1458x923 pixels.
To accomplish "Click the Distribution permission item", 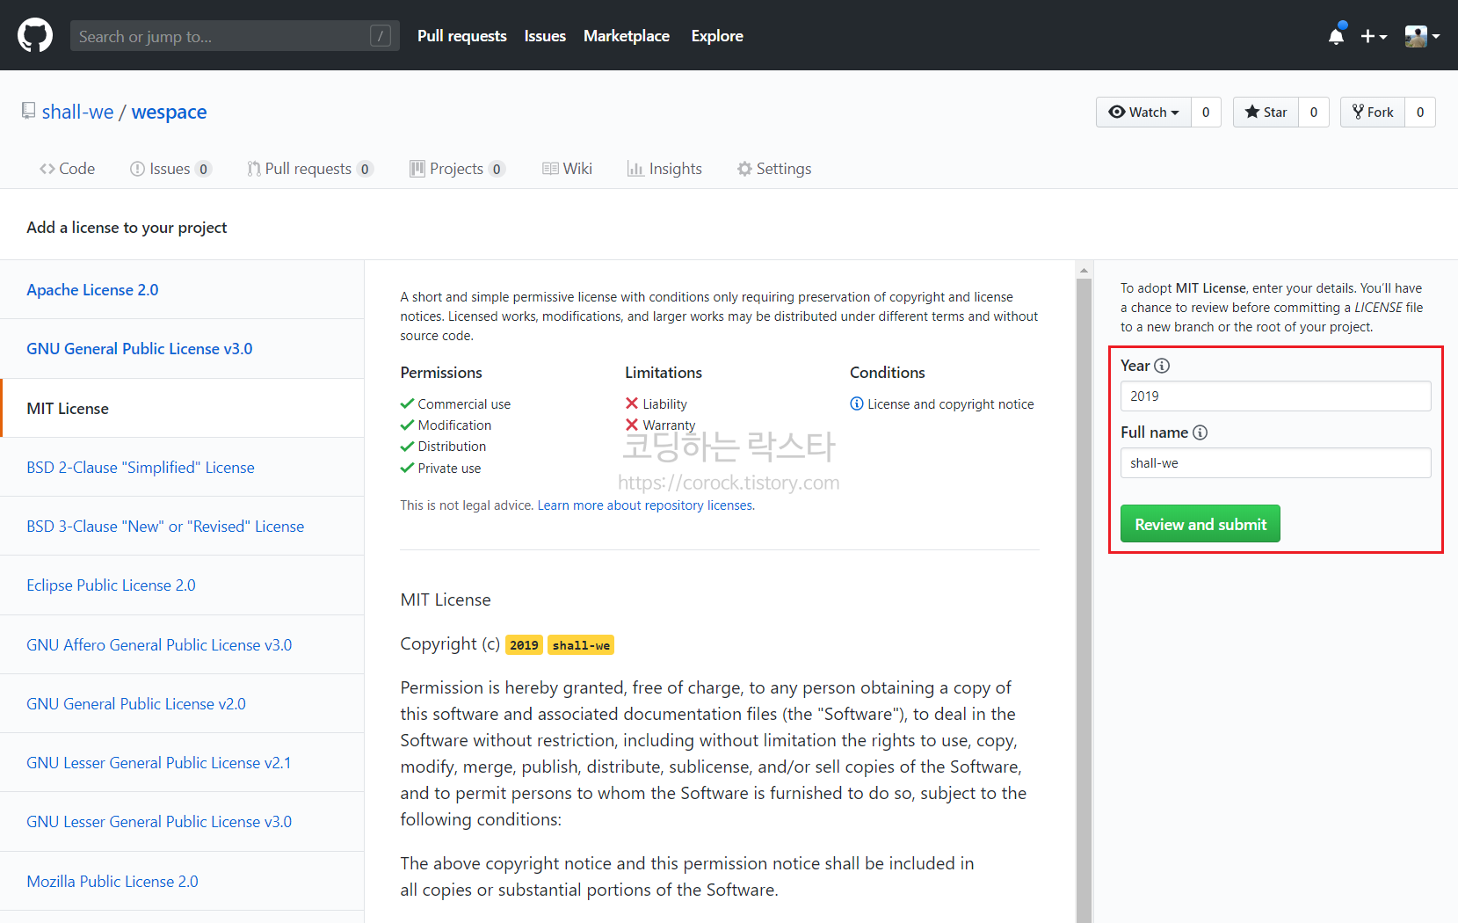I will pos(443,446).
